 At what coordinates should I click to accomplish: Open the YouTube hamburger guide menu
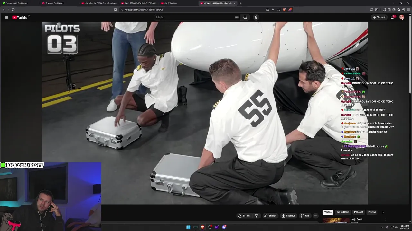[6, 17]
